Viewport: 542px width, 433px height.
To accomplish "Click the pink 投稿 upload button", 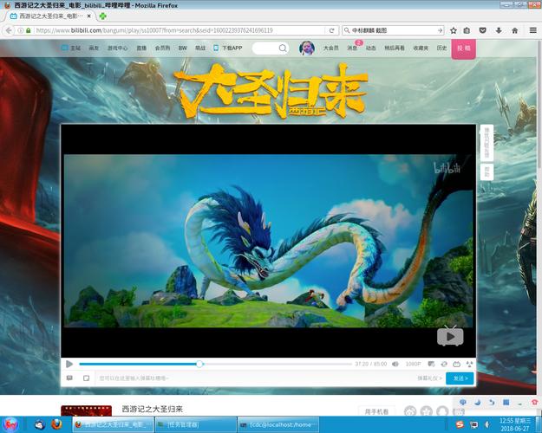I will click(x=464, y=48).
